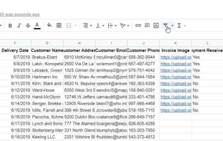Image resolution: width=223 pixels, height=141 pixels.
Task: Expand the text rotation dropdown arrow
Action: point(128,26)
